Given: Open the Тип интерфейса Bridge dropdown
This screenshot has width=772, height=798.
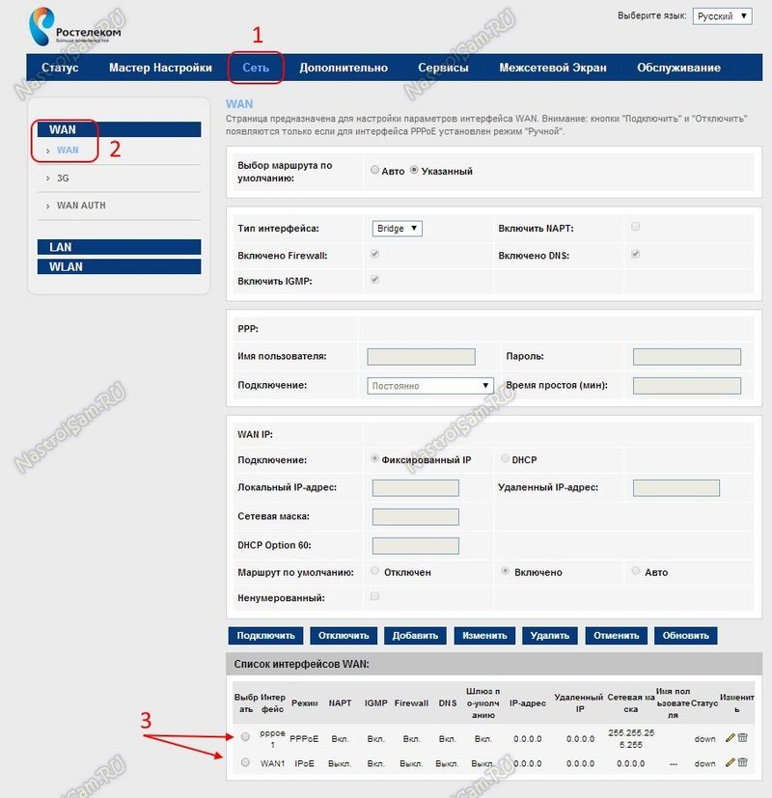Looking at the screenshot, I should [x=397, y=229].
